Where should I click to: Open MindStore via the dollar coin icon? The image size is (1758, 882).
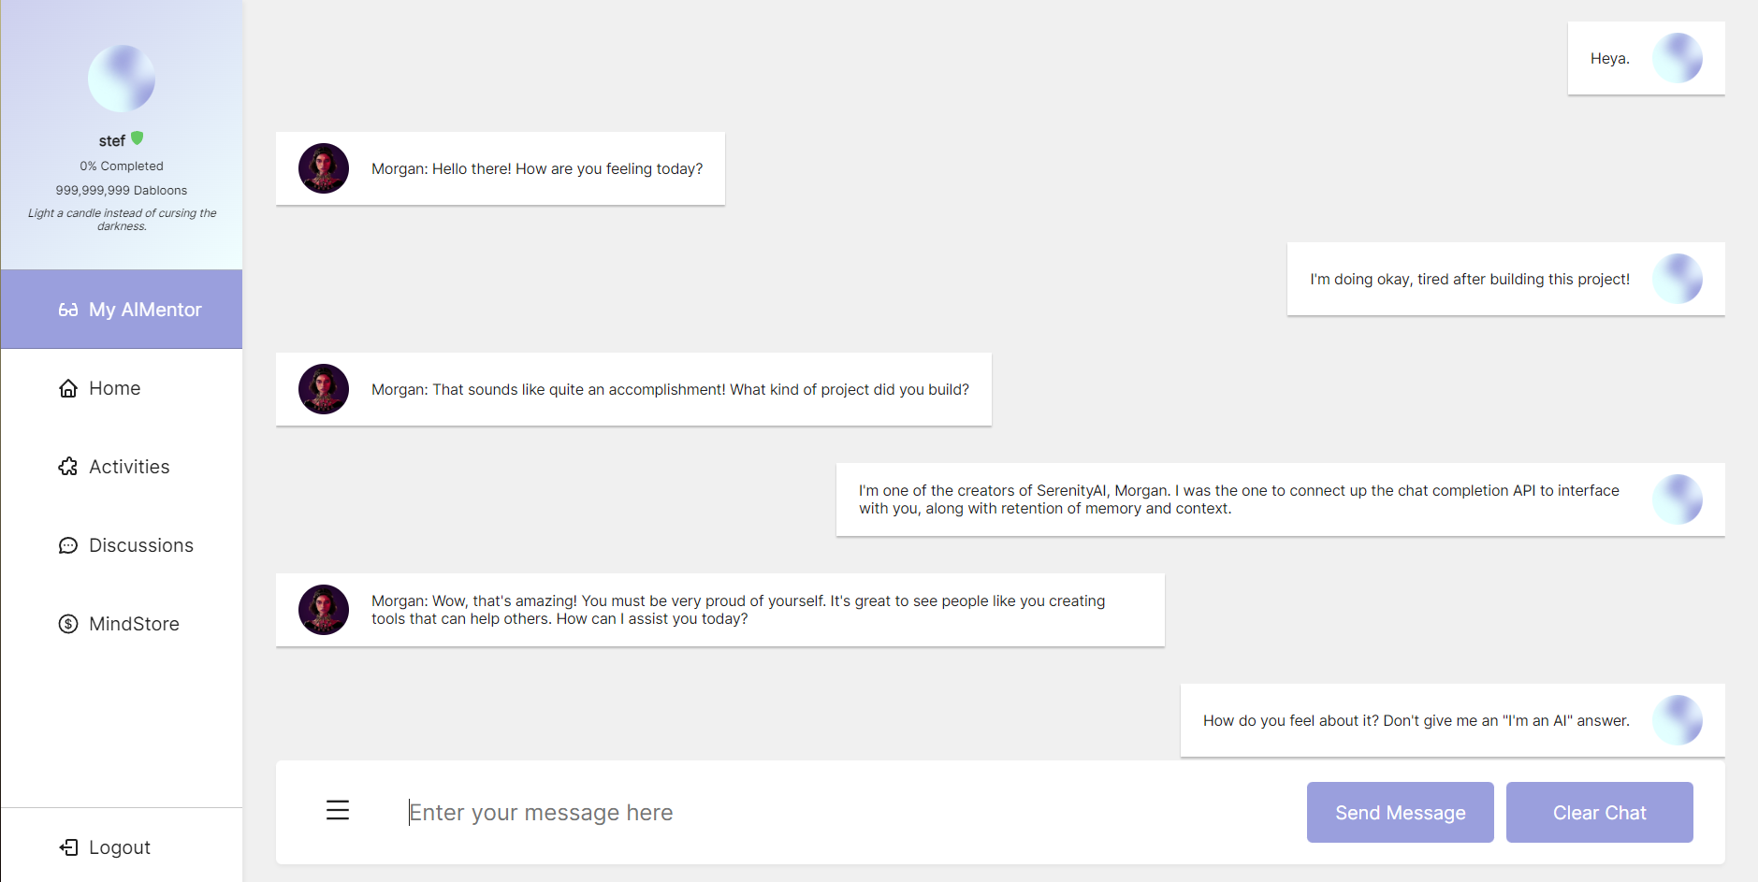tap(68, 623)
